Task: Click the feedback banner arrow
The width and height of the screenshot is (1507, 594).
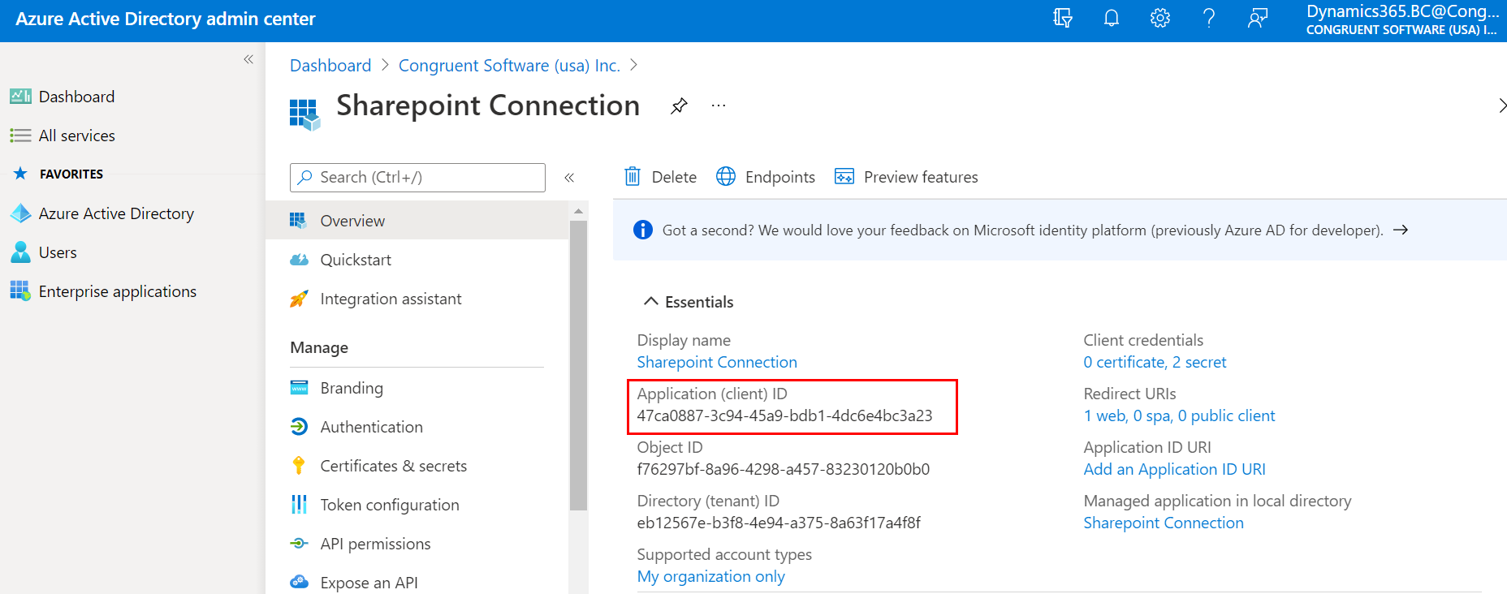Action: click(1401, 230)
